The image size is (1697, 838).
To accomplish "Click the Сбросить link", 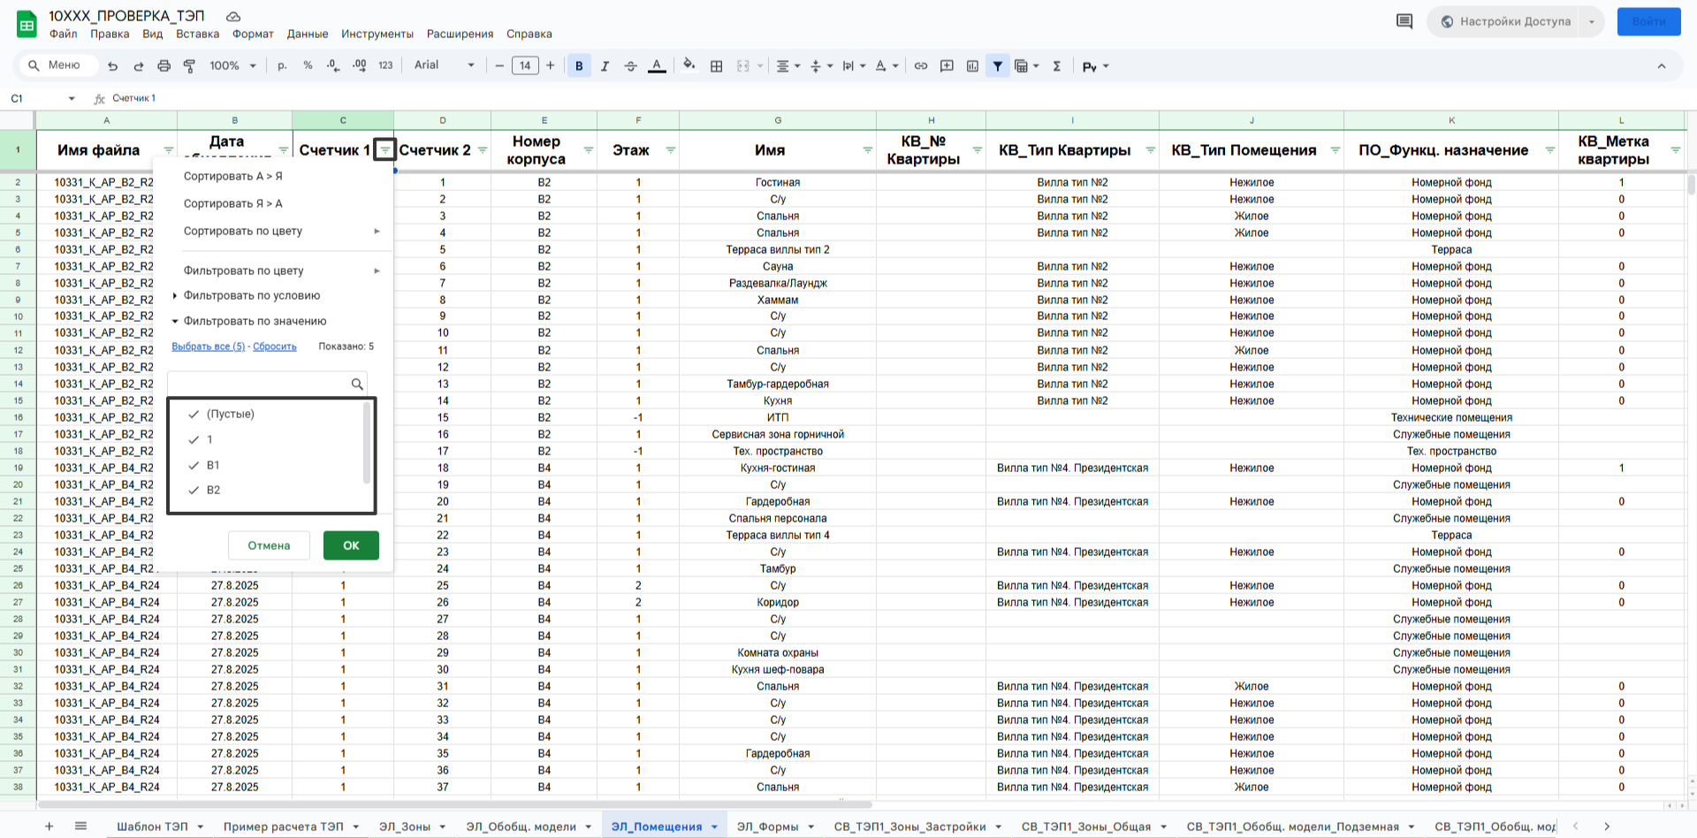I will [275, 347].
